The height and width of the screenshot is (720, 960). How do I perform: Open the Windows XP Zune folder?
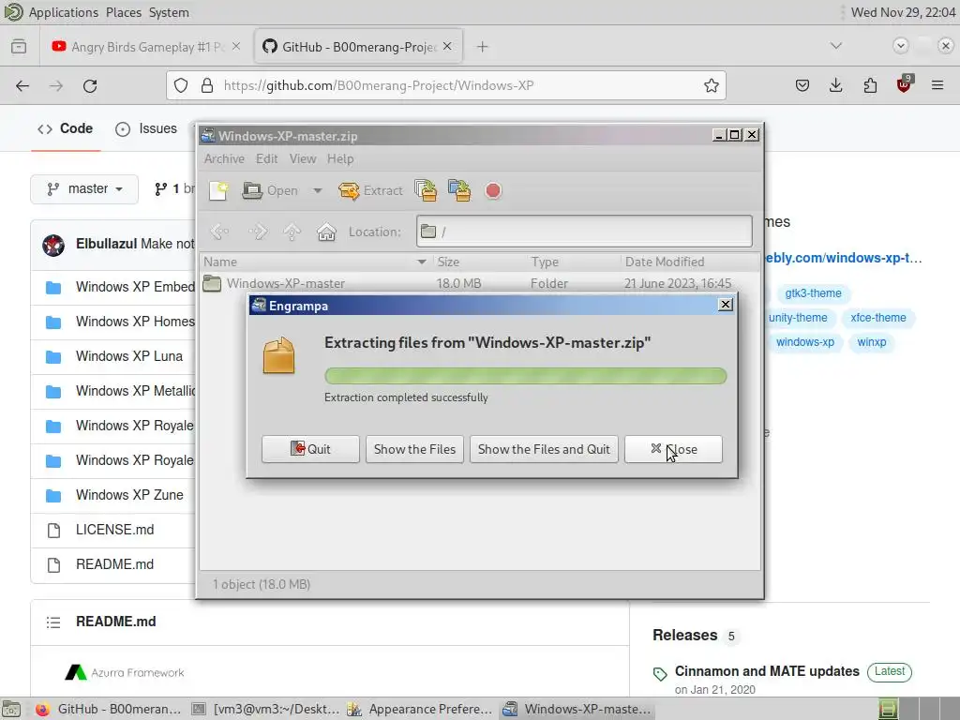[129, 495]
